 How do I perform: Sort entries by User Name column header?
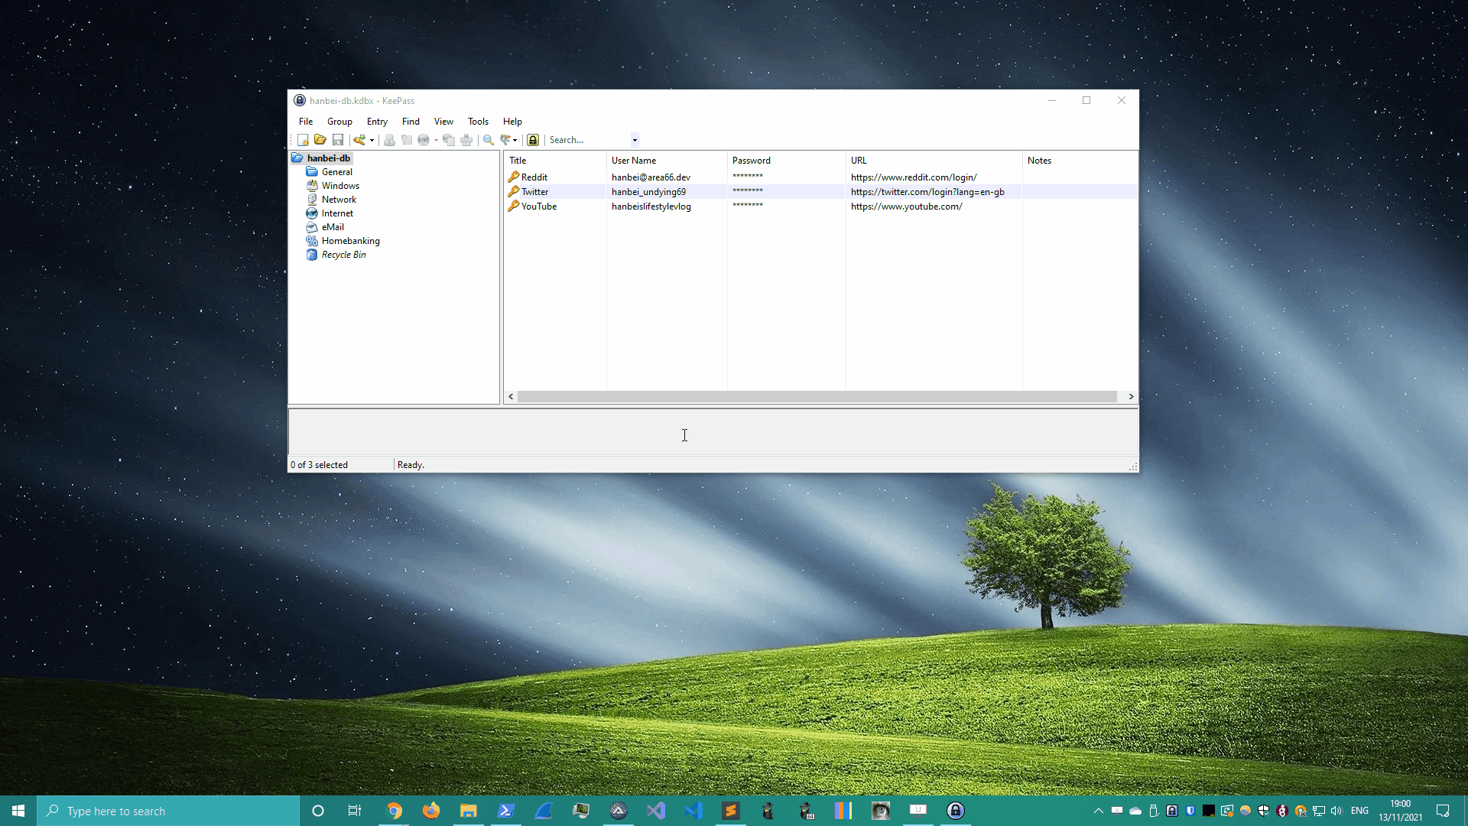667,161
